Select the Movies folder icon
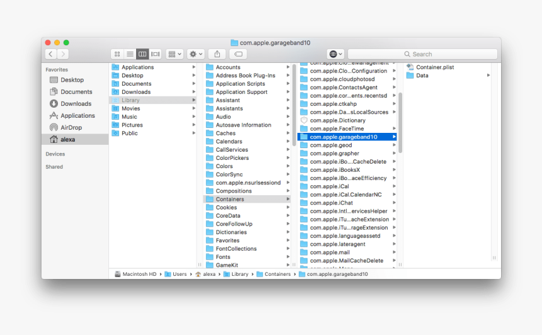 [115, 108]
